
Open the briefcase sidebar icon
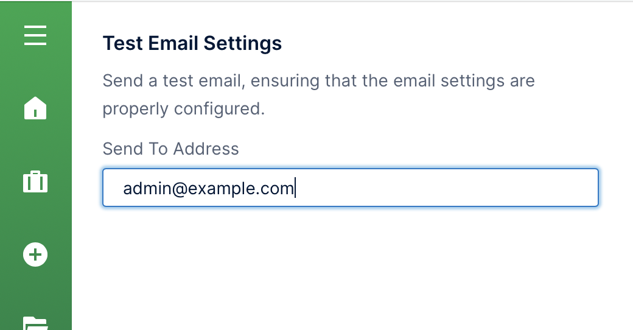pyautogui.click(x=35, y=182)
